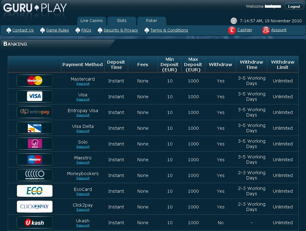Select the Ukash logo icon
The width and height of the screenshot is (306, 231).
(x=35, y=222)
